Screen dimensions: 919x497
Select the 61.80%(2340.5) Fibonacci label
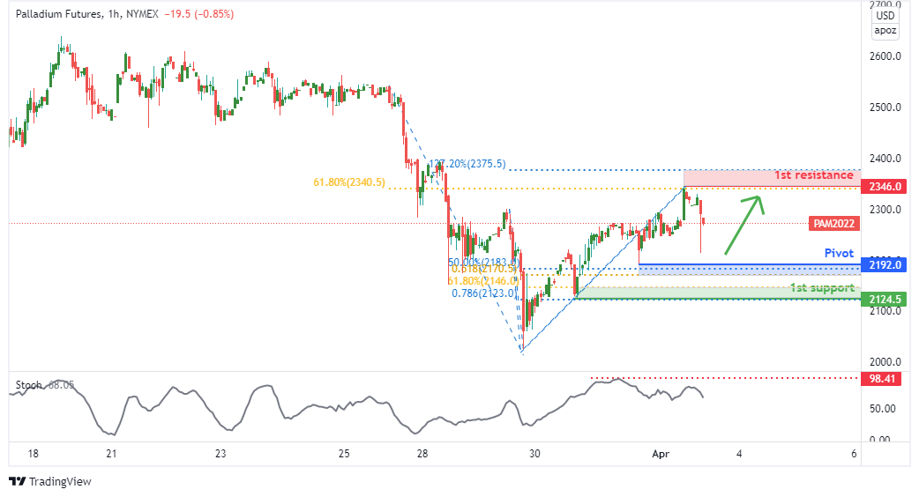pyautogui.click(x=349, y=182)
